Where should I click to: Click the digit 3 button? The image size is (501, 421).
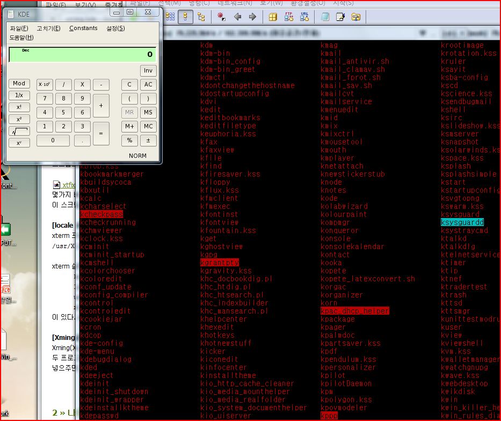click(83, 127)
